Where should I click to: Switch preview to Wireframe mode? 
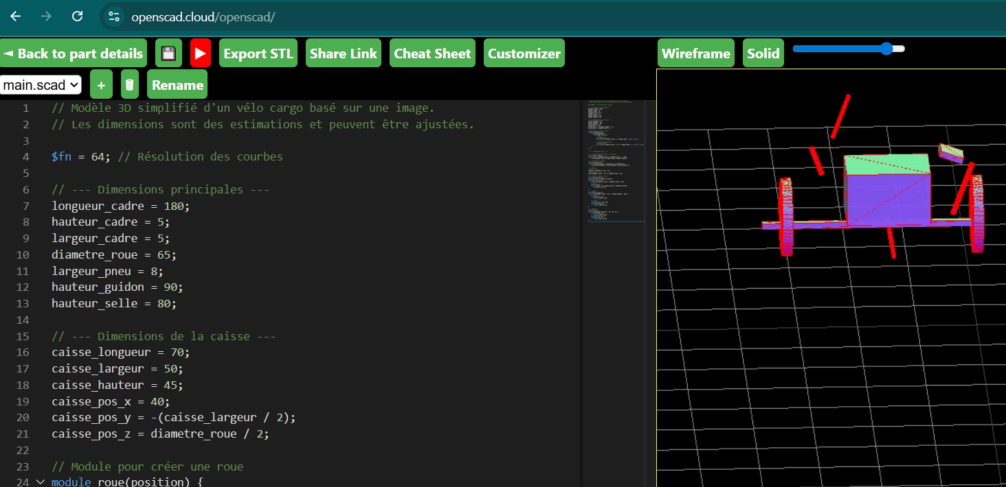[695, 54]
